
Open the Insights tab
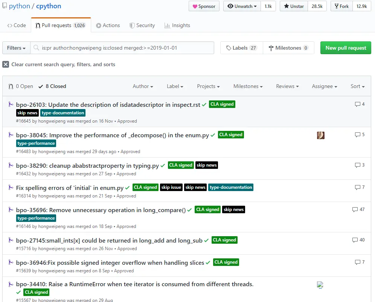click(x=177, y=25)
